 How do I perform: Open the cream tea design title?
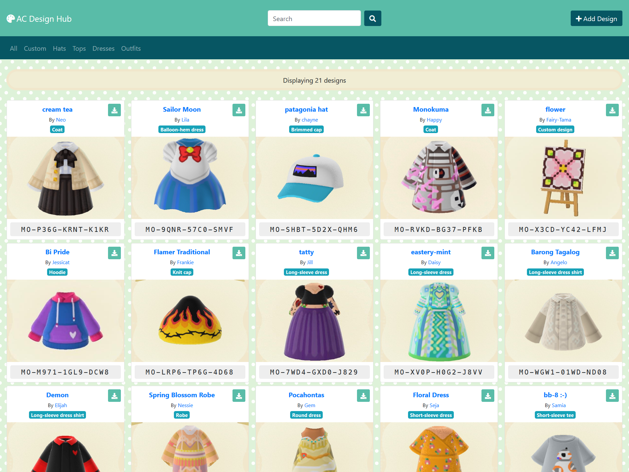57,109
